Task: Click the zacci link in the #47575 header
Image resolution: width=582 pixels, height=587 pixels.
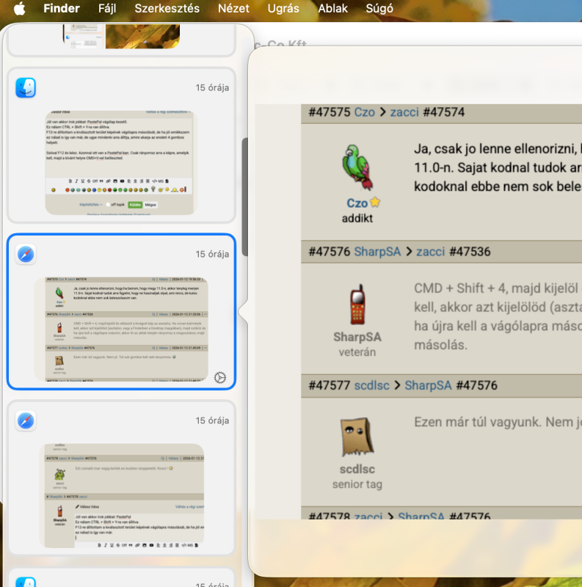Action: 404,112
